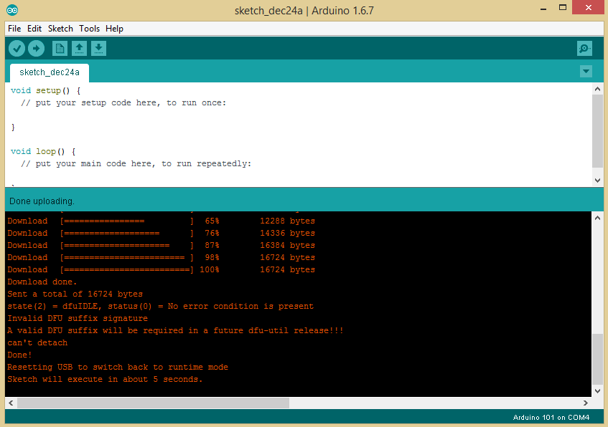608x427 pixels.
Task: Click the 76% download progress line
Action: pos(161,233)
